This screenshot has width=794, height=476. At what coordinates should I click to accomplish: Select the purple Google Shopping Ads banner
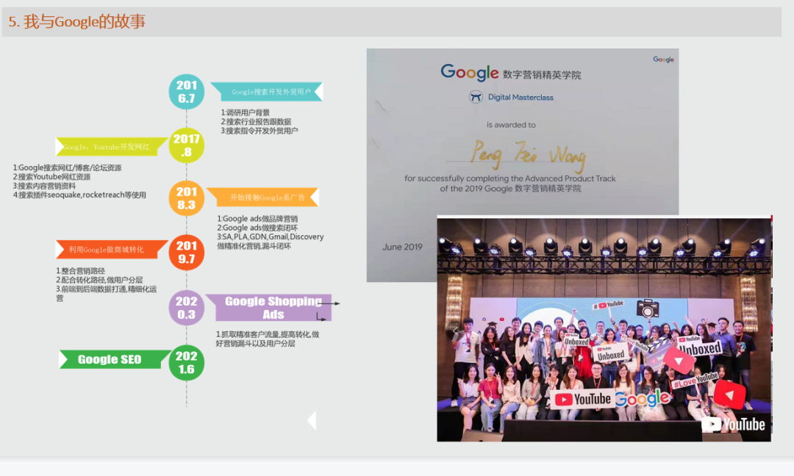coord(269,308)
